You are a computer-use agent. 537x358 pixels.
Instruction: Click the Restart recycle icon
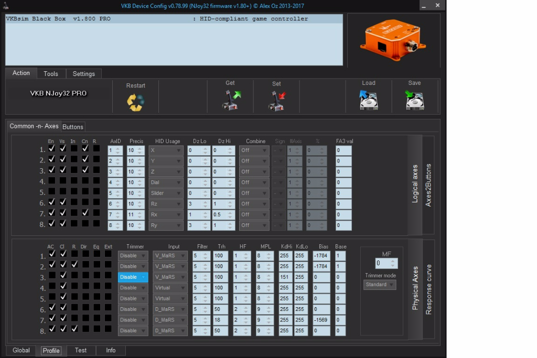click(136, 102)
